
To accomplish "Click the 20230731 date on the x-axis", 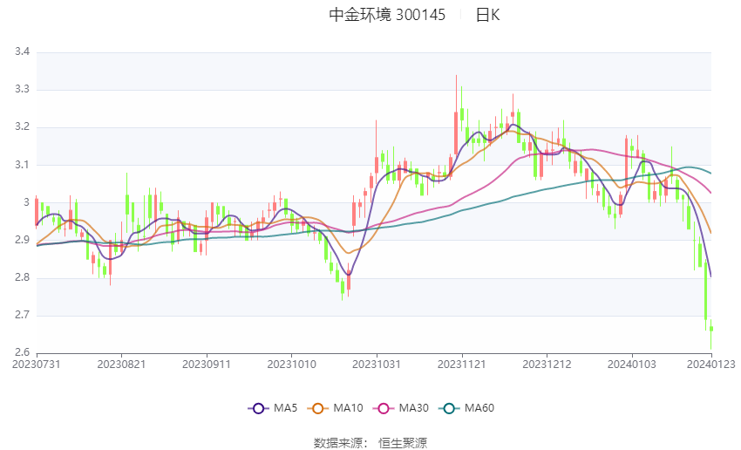I will pos(36,363).
